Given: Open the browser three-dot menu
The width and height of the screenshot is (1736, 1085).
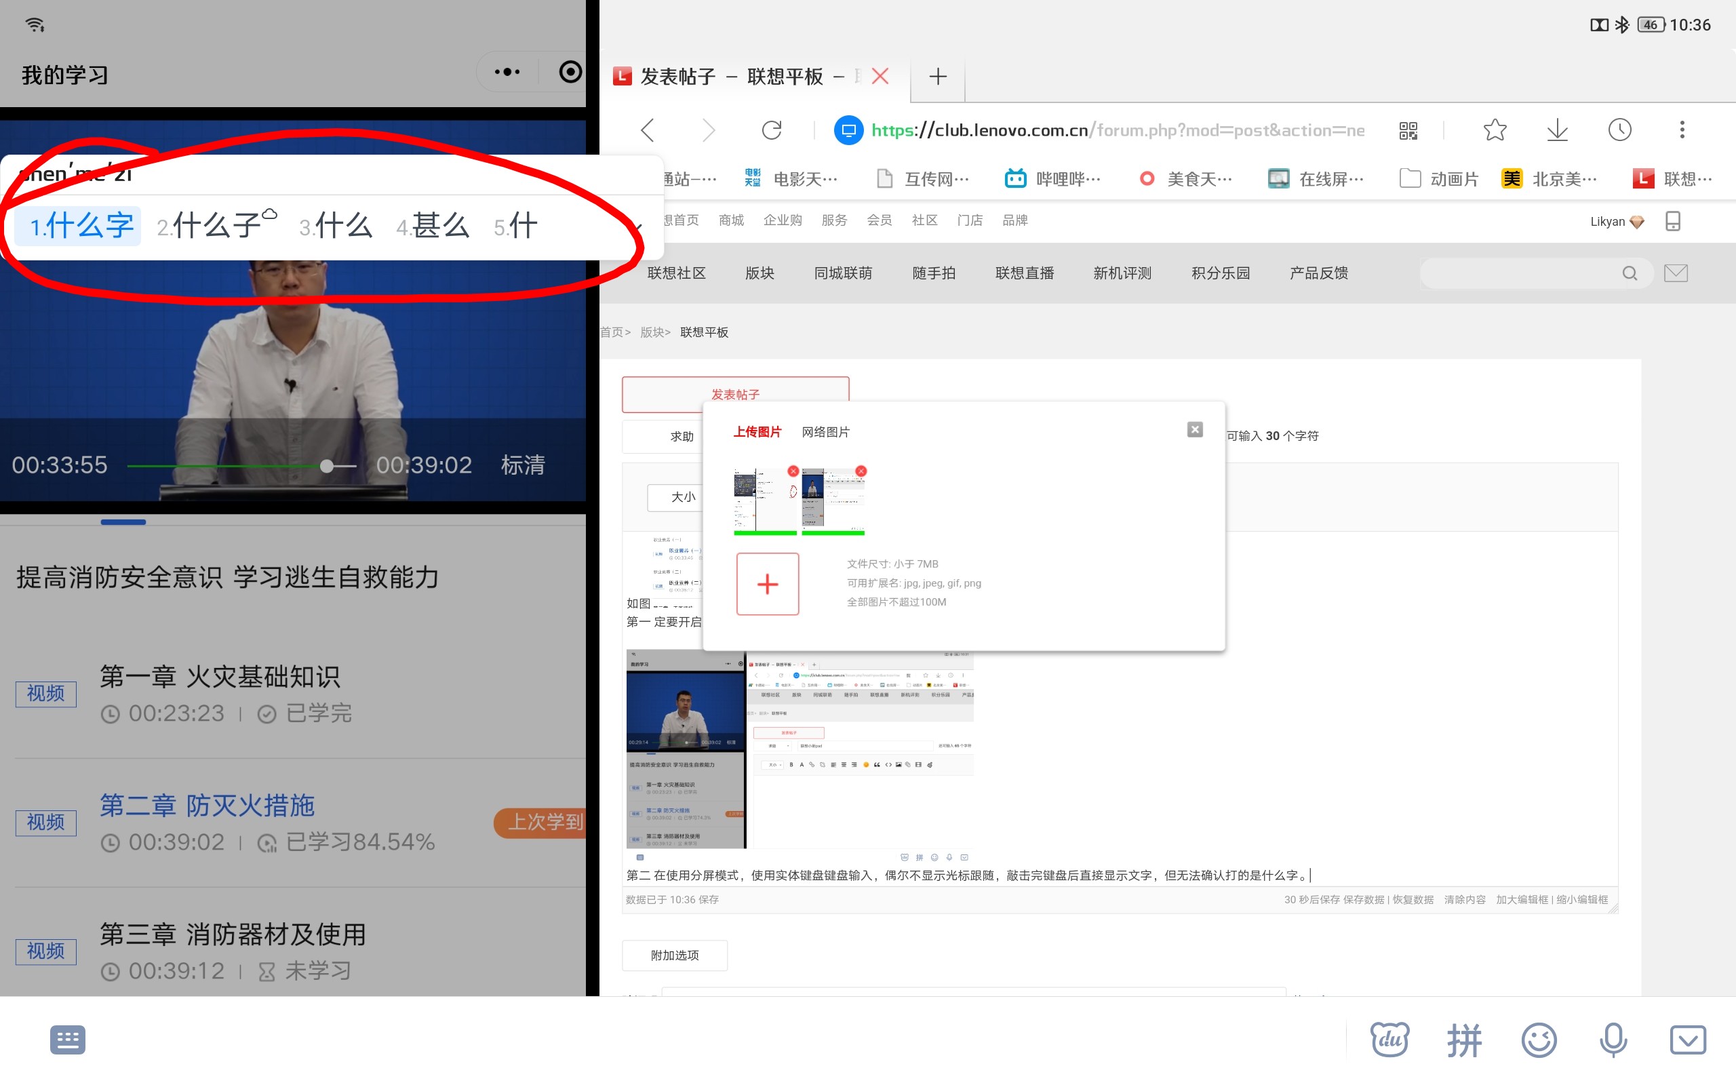Looking at the screenshot, I should pyautogui.click(x=1682, y=130).
